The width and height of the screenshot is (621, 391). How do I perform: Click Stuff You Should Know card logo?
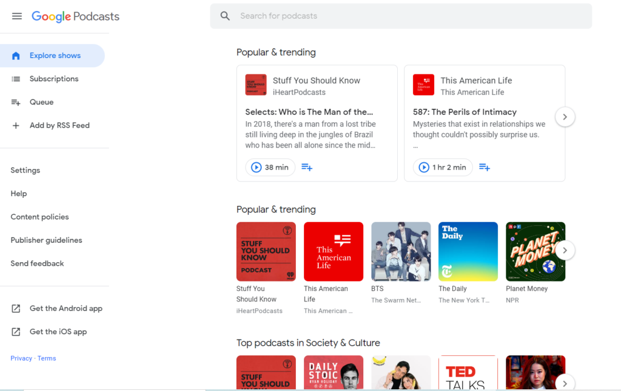coord(256,85)
